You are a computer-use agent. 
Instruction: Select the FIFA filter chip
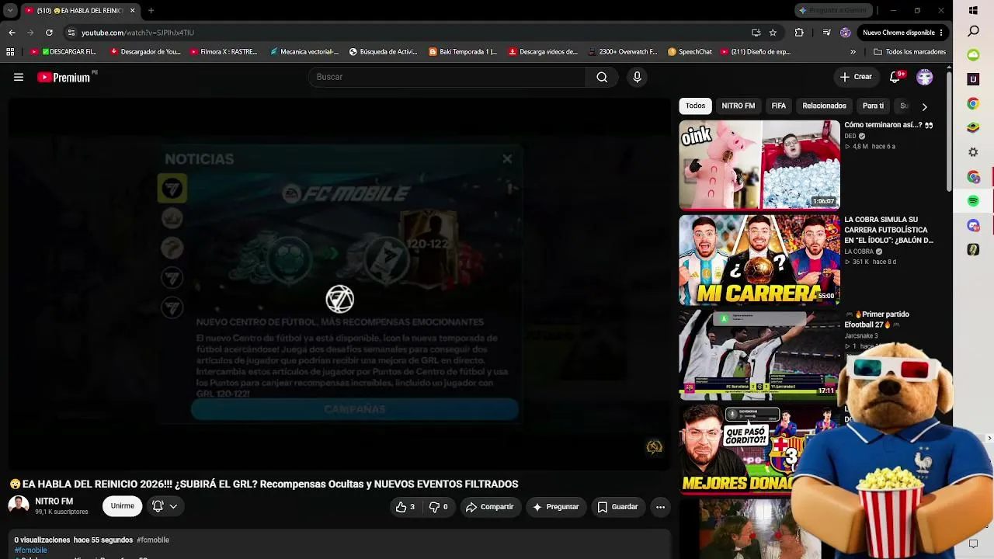pos(778,106)
